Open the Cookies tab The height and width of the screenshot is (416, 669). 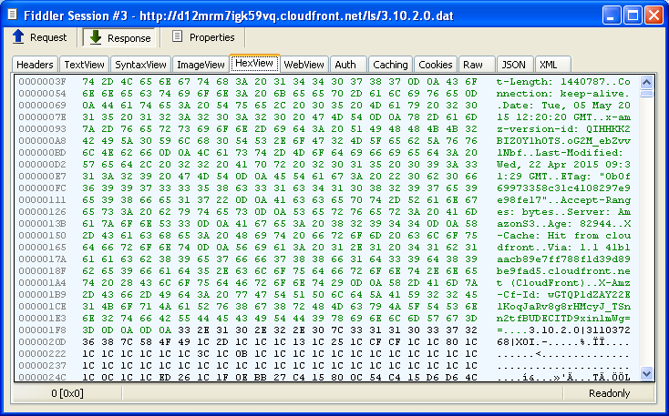tap(436, 65)
